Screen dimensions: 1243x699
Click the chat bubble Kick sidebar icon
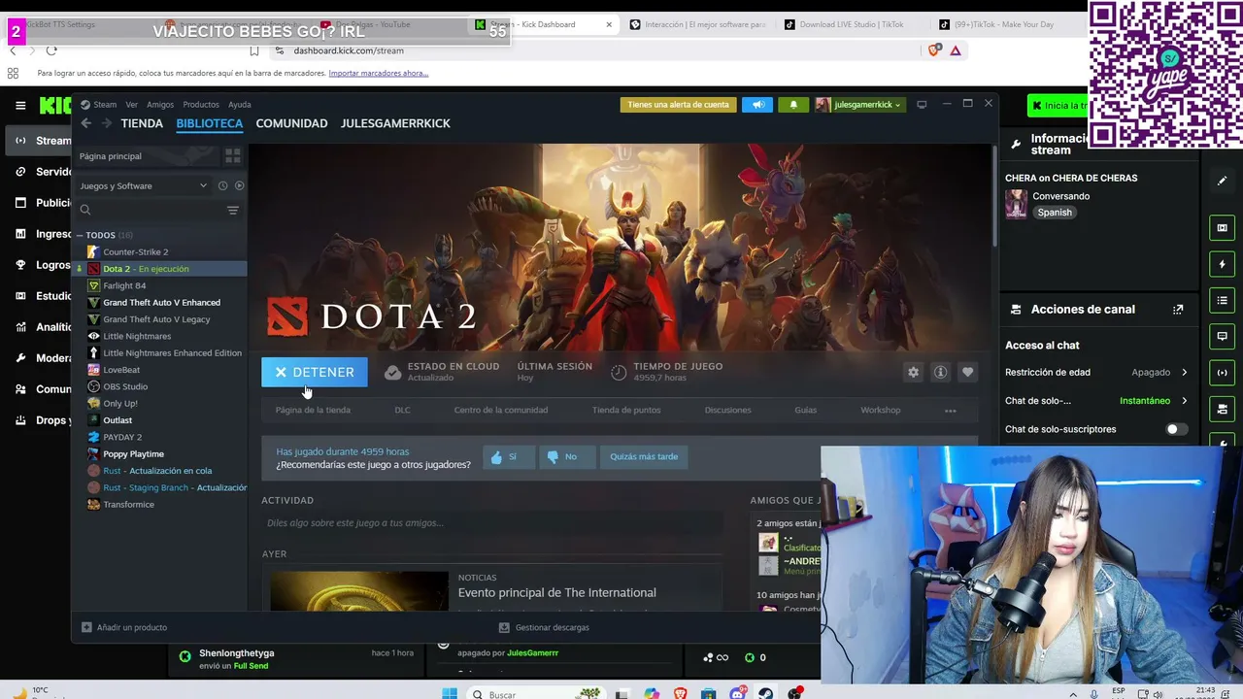pos(1222,337)
